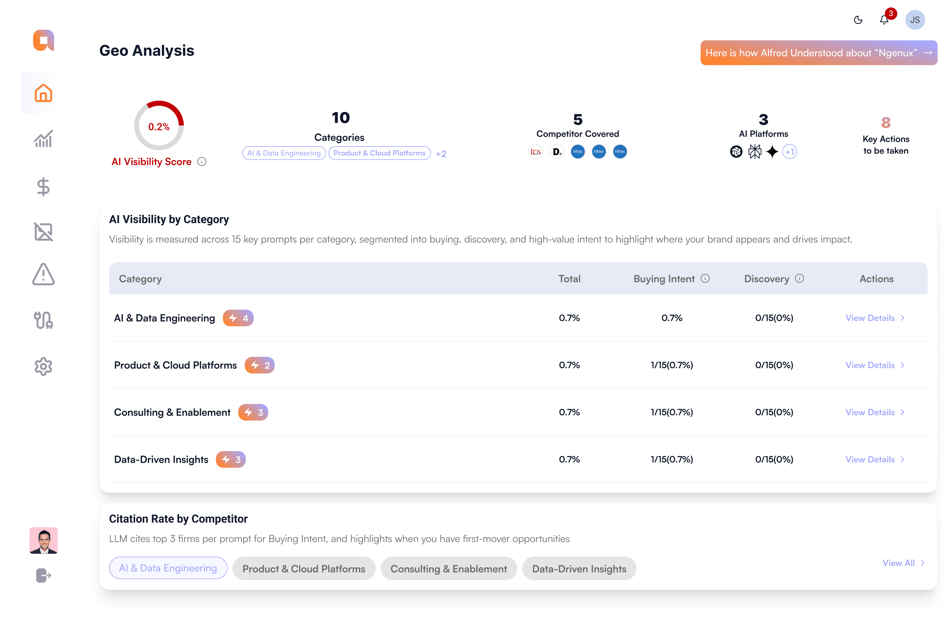Image resolution: width=950 pixels, height=622 pixels.
Task: Open the settings gear icon
Action: (43, 366)
